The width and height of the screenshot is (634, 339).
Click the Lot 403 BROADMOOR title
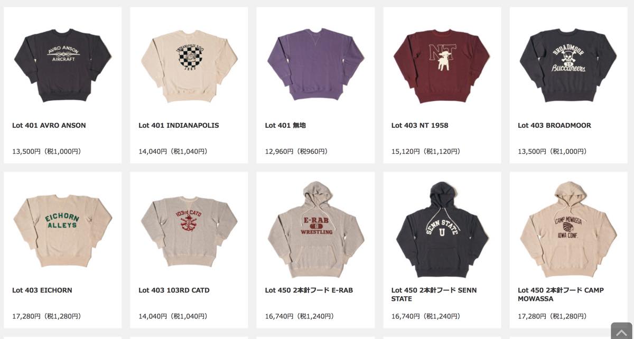(x=554, y=126)
